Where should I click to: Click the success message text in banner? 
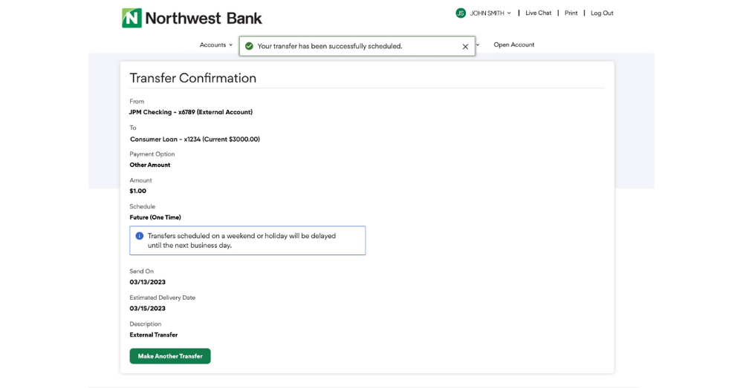pyautogui.click(x=330, y=46)
